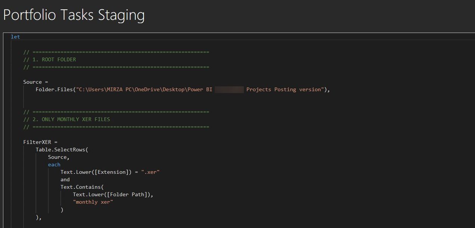Image resolution: width=475 pixels, height=228 pixels.
Task: Click the ".xer" string literal
Action: point(150,172)
